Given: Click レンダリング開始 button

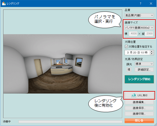Looking at the screenshot, I should click(139, 79).
